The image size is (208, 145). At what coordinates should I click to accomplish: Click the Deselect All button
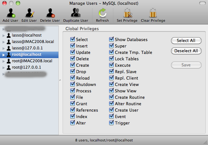pos(186,51)
